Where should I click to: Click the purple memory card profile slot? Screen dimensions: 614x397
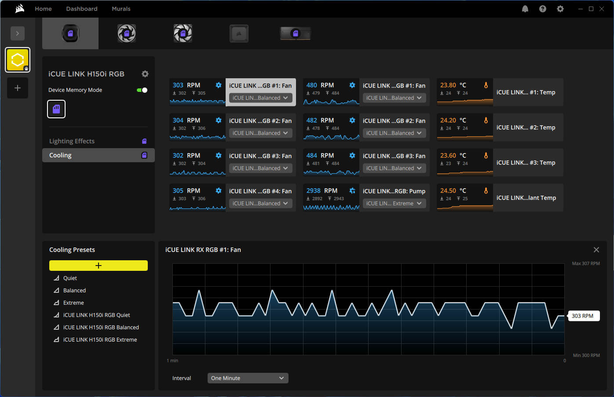click(x=56, y=109)
